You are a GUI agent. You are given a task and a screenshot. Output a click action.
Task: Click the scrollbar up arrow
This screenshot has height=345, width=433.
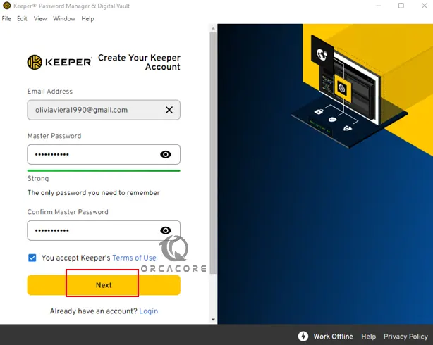213,28
